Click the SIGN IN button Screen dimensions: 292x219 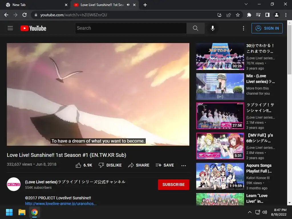[267, 28]
